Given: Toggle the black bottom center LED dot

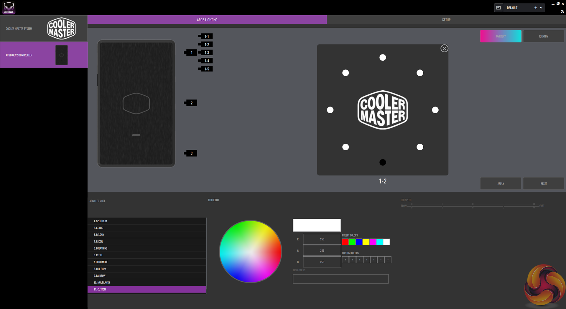Looking at the screenshot, I should click(x=383, y=162).
